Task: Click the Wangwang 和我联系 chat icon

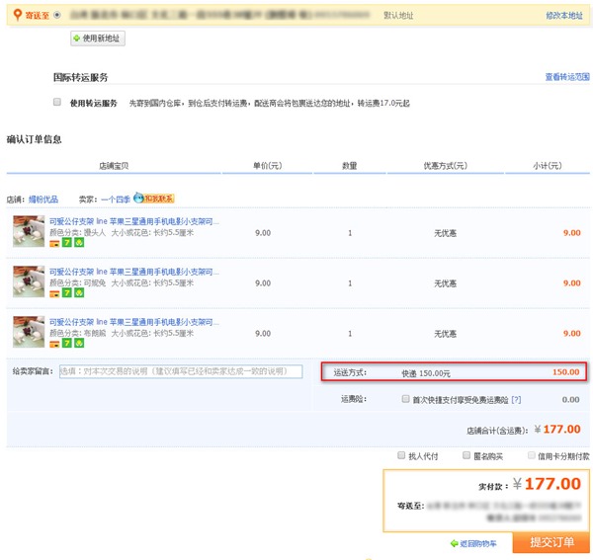Action: pyautogui.click(x=154, y=198)
